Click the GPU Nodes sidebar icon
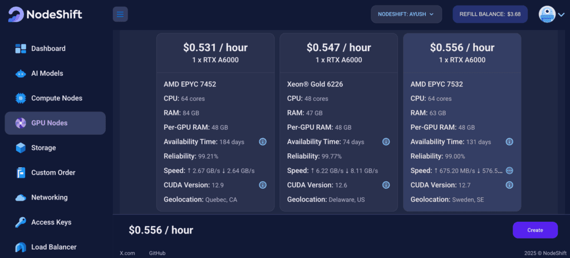570x258 pixels. (21, 123)
